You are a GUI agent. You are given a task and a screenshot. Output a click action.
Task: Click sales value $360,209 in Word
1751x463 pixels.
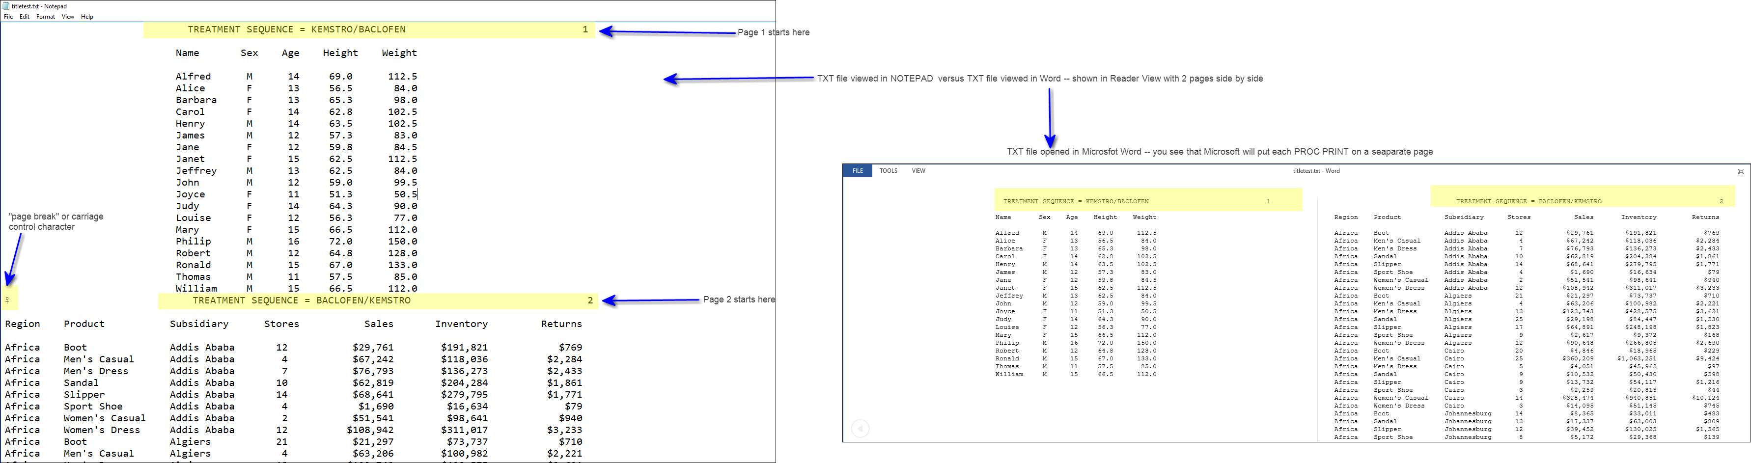click(1578, 358)
